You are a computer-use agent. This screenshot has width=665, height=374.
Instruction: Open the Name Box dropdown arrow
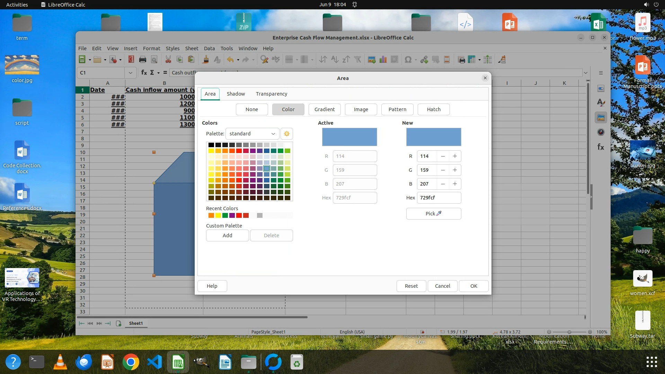(130, 73)
